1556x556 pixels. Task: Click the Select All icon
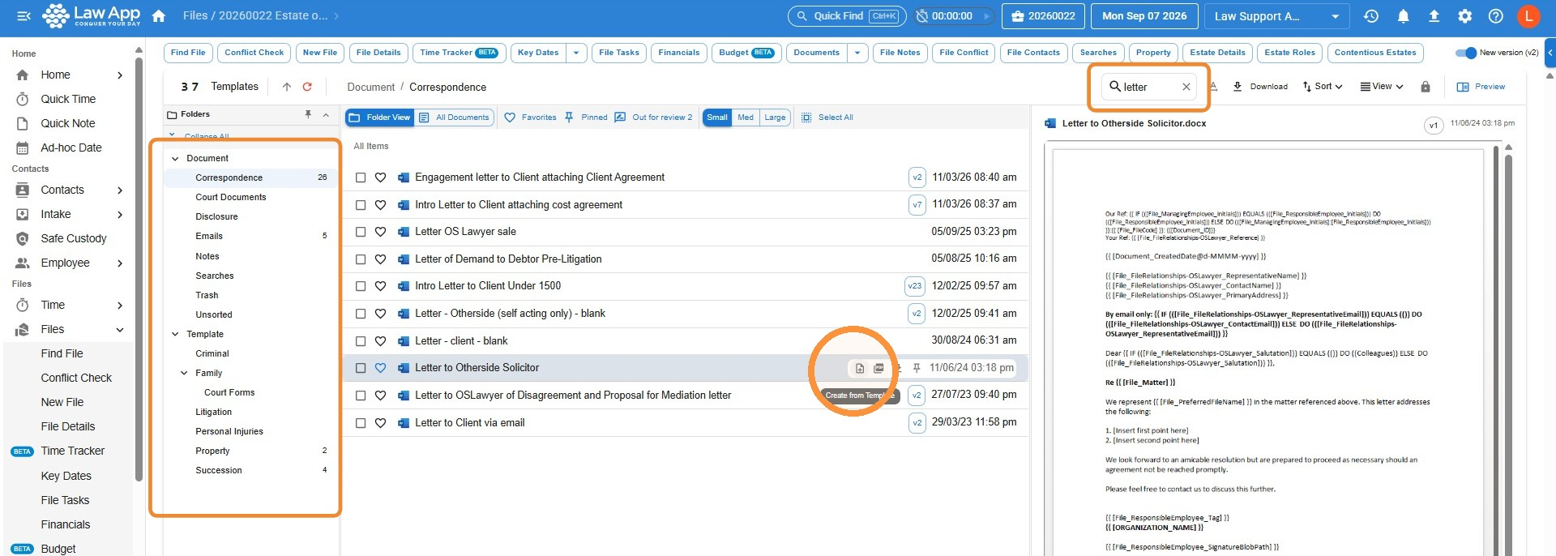806,118
